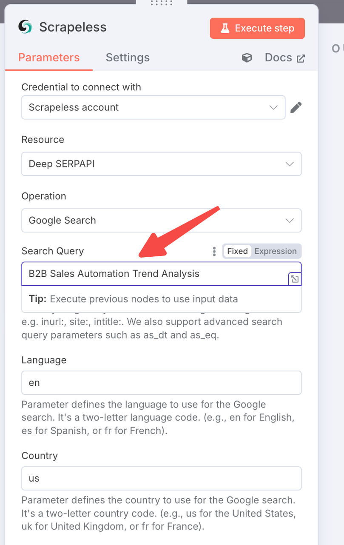Open the Operation dropdown showing Google Search
344x545 pixels.
[x=162, y=221]
